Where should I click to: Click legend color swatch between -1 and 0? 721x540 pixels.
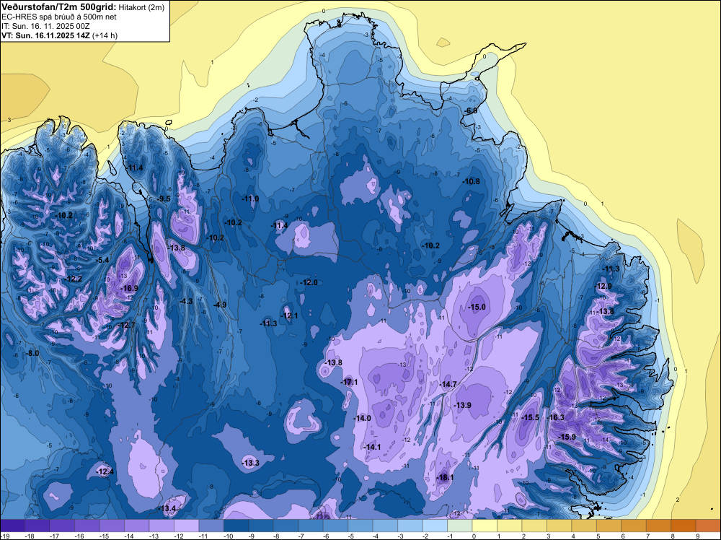460,526
